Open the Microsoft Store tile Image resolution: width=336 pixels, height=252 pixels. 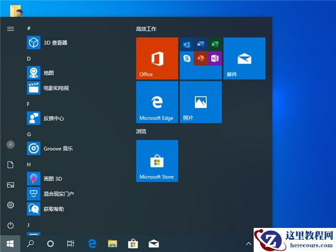[x=157, y=161]
